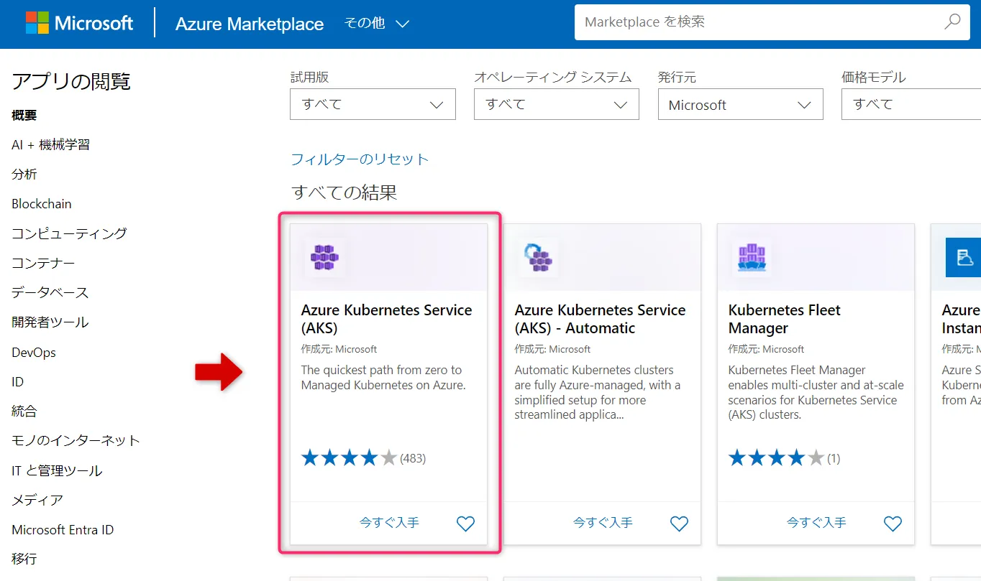Click the すべての結果 heading
The width and height of the screenshot is (981, 581).
pyautogui.click(x=344, y=192)
